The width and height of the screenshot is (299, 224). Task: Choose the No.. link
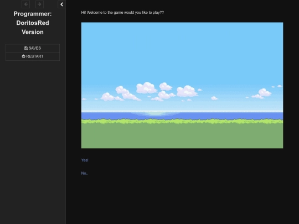click(x=85, y=173)
